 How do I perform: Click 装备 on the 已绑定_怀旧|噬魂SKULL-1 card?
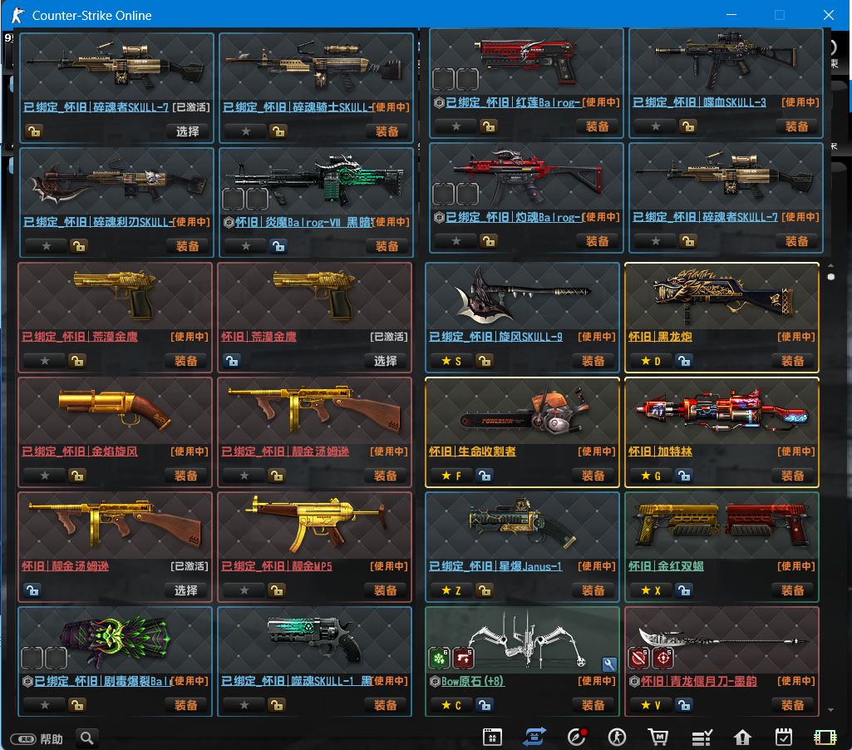(x=385, y=705)
